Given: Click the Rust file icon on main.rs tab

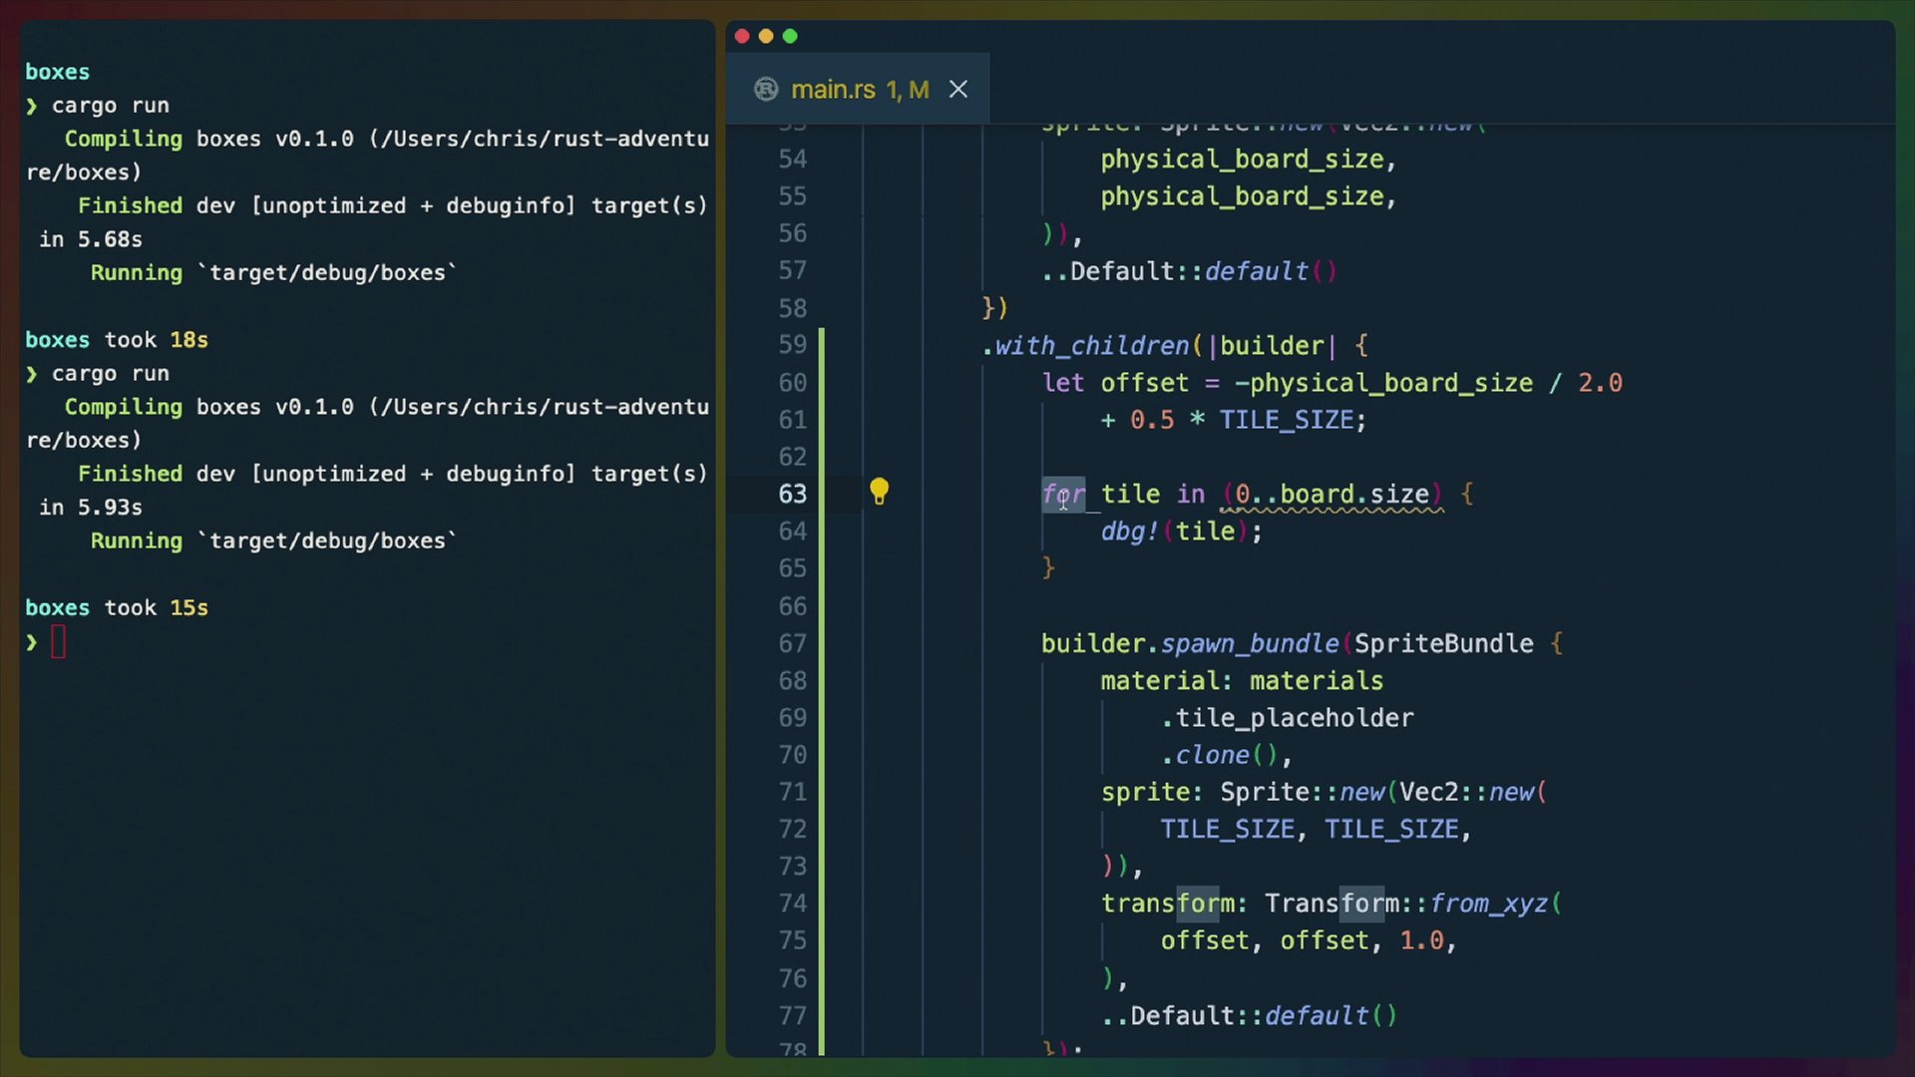Looking at the screenshot, I should tap(766, 90).
